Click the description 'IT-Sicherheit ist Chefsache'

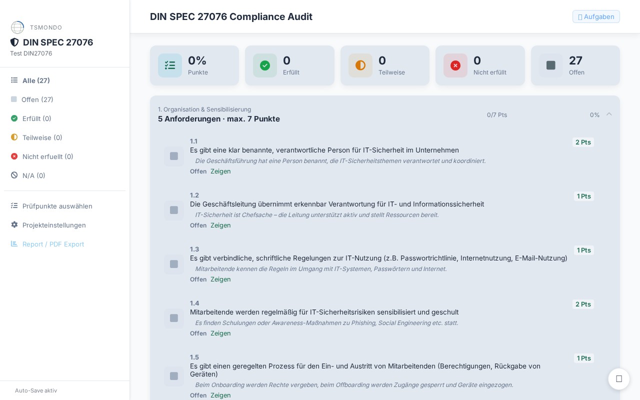(317, 215)
